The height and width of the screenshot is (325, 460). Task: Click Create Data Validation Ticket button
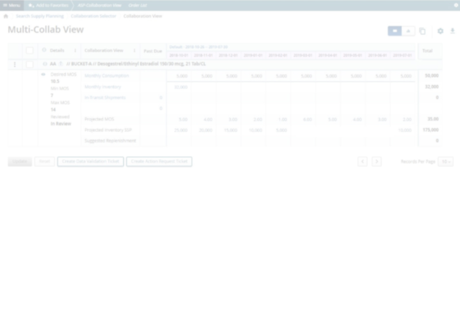(91, 162)
